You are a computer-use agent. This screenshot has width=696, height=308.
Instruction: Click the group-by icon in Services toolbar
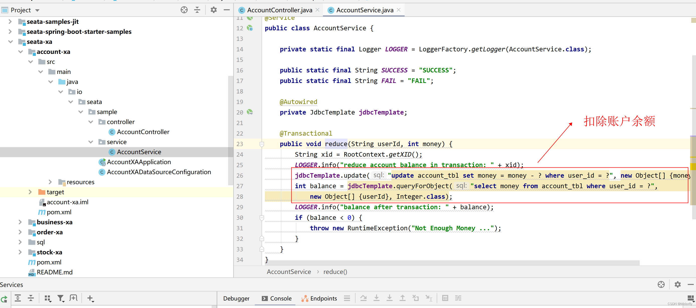tap(48, 298)
